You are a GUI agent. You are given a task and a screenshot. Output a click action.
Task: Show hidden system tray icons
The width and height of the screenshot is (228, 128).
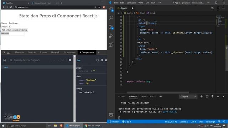click(199, 126)
